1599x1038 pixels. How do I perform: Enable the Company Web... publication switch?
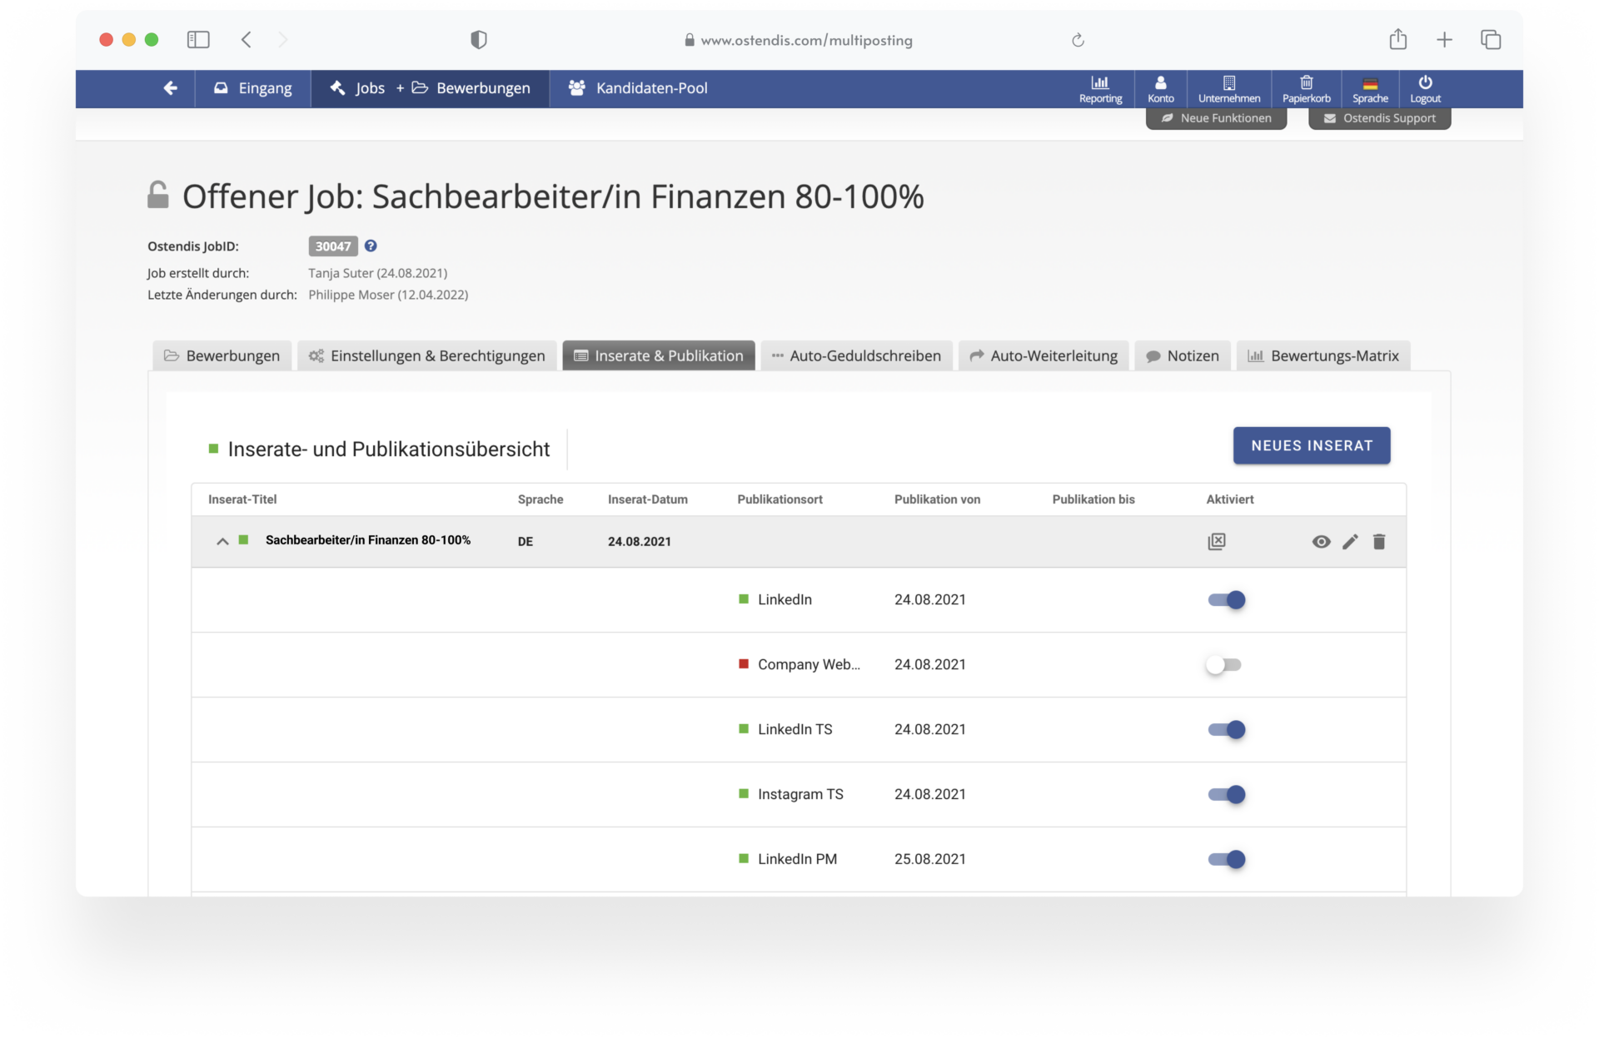pyautogui.click(x=1223, y=664)
